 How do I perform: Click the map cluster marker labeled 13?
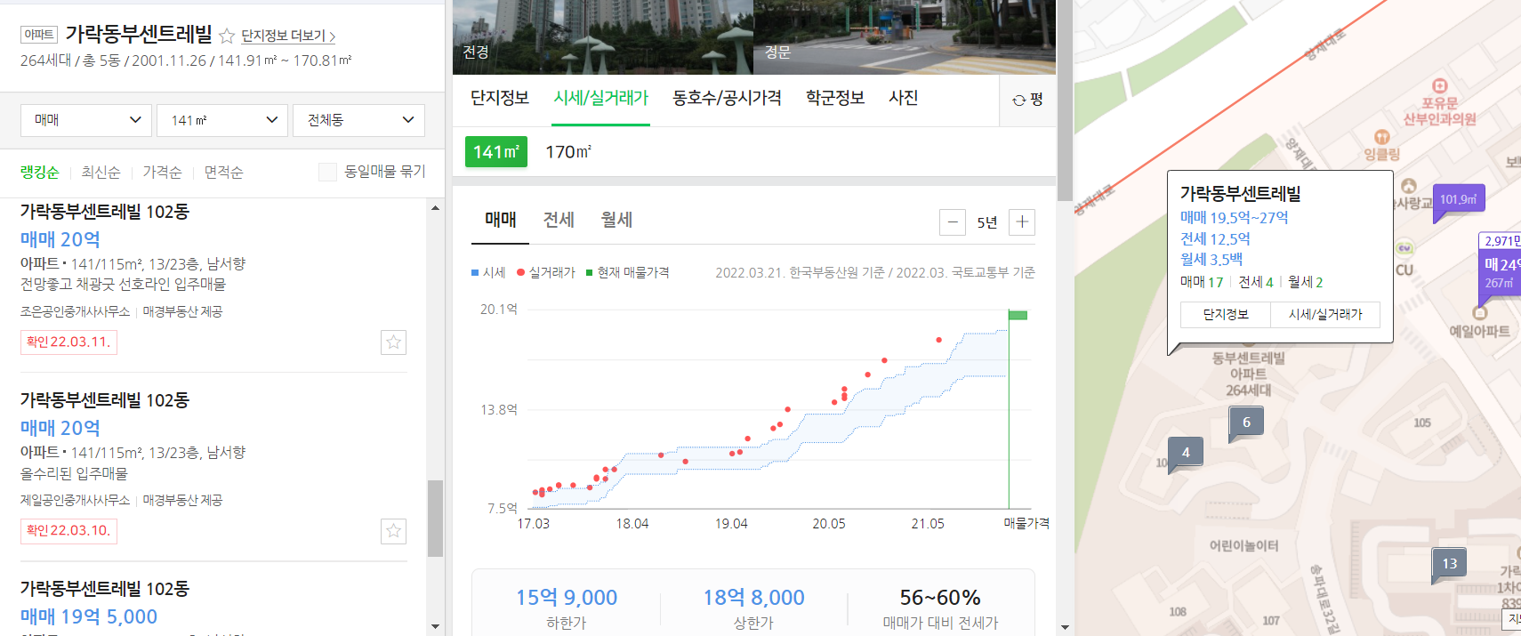click(1450, 564)
